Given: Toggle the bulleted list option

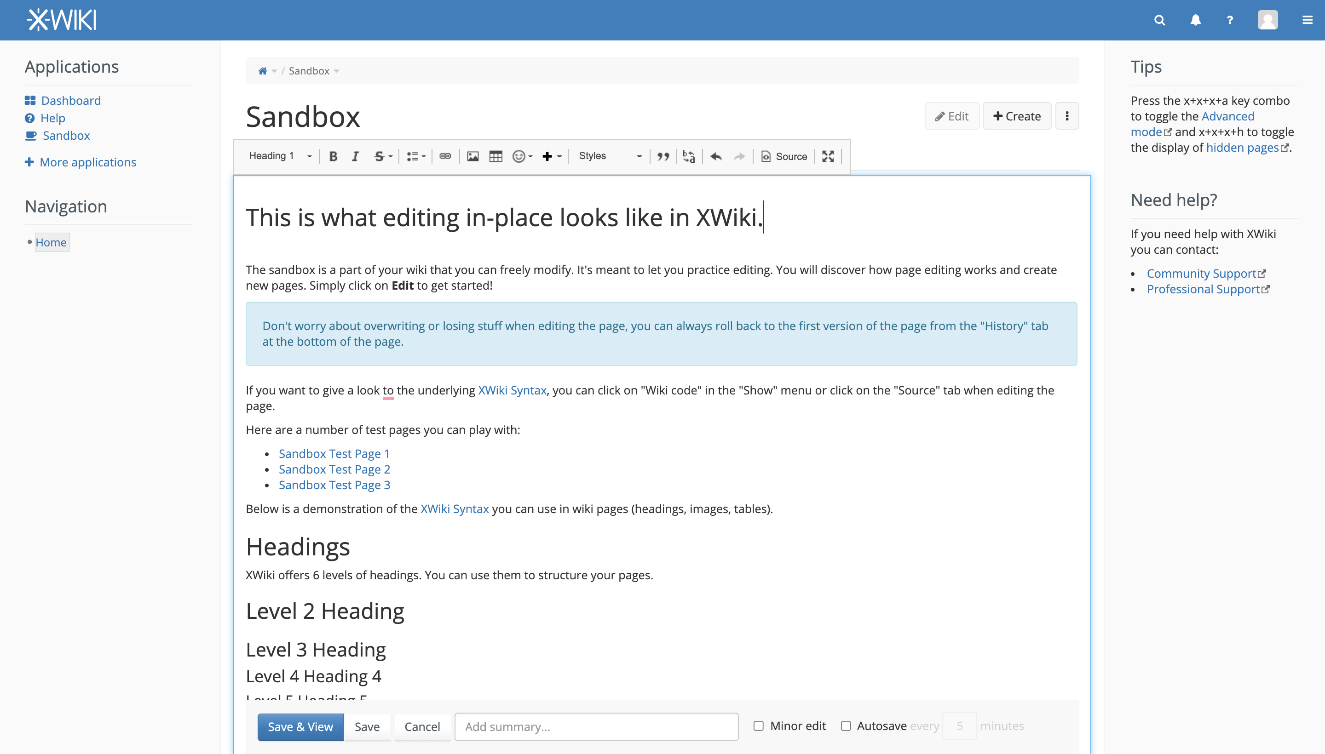Looking at the screenshot, I should (x=414, y=156).
